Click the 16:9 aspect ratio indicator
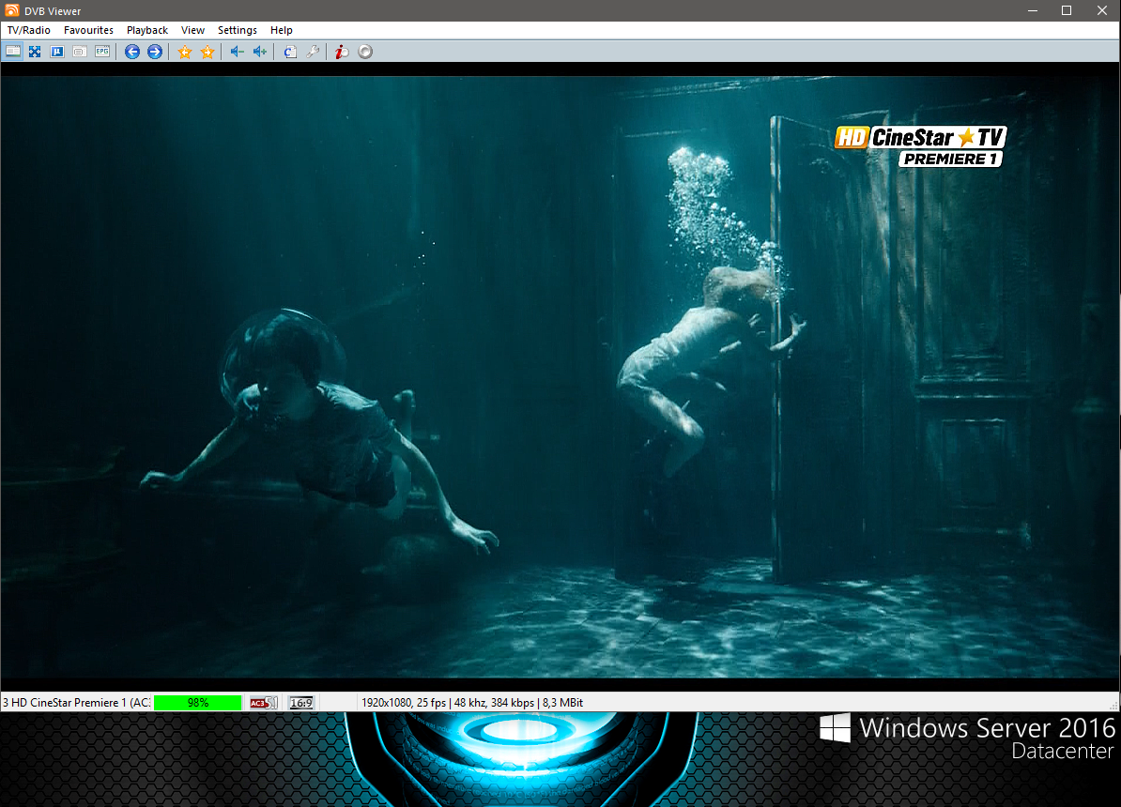Screen dimensions: 1121x807 (x=301, y=703)
